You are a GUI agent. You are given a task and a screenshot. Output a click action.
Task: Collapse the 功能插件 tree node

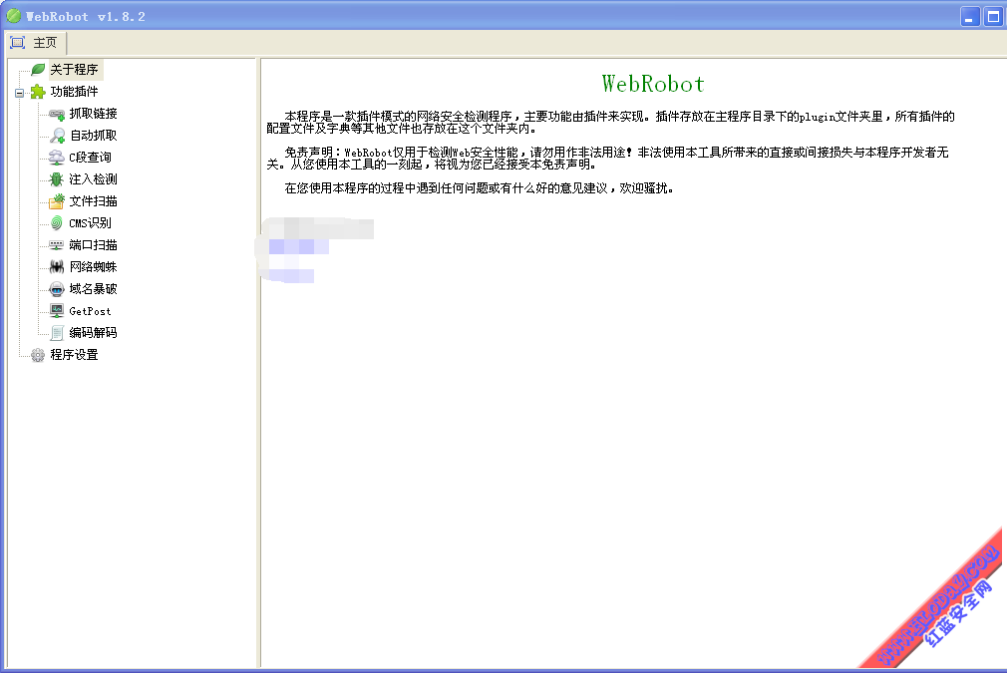[19, 93]
